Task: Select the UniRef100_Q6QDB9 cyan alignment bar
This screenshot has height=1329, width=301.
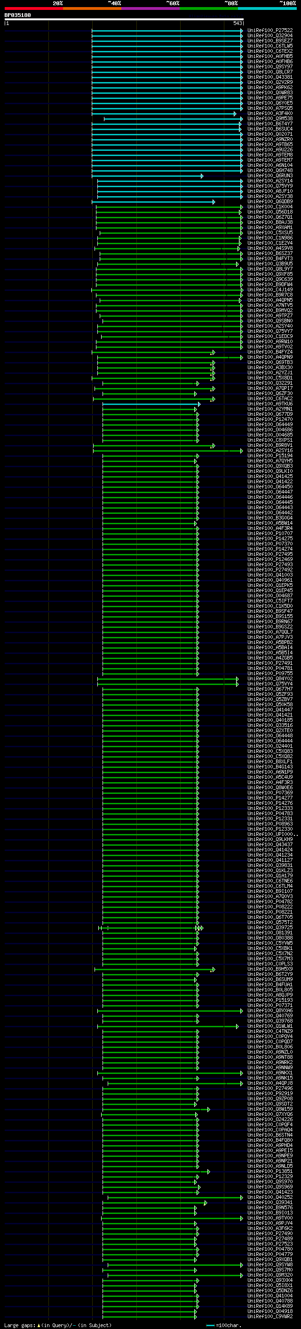Action: (153, 202)
